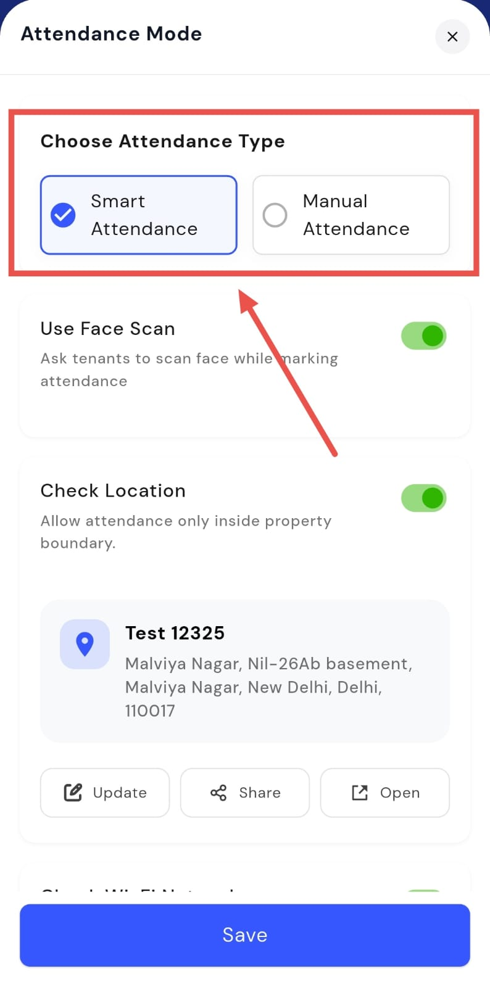The image size is (490, 987).
Task: Disable the Use Face Scan toggle
Action: (x=424, y=336)
